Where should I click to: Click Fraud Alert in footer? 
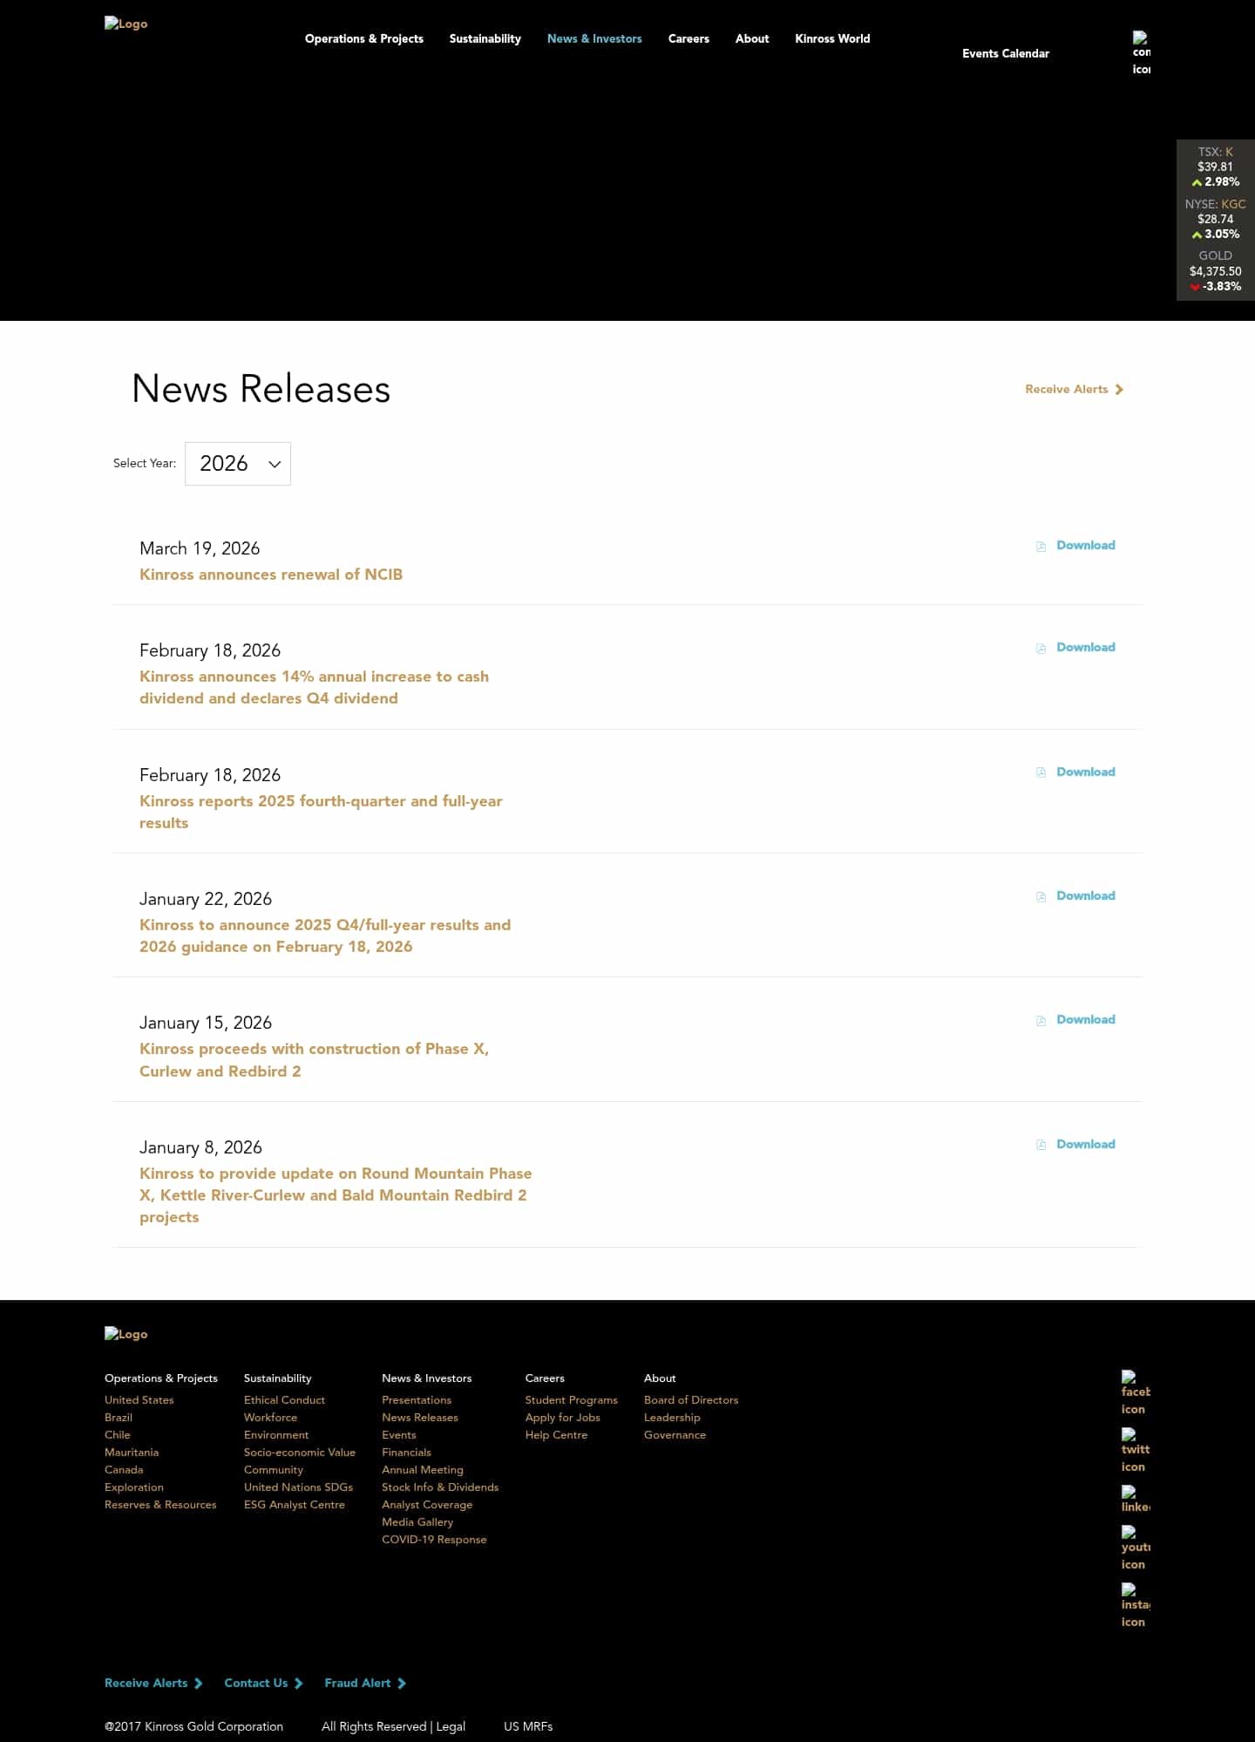[x=365, y=1683]
